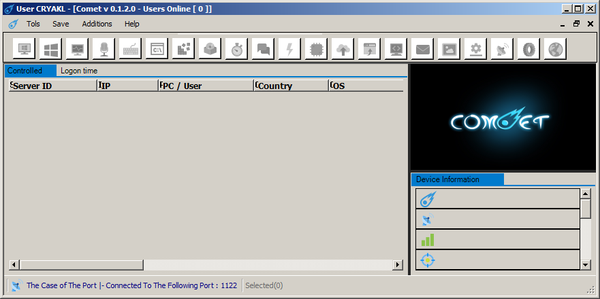
Task: Click the keyboard toolbar icon
Action: coord(131,49)
